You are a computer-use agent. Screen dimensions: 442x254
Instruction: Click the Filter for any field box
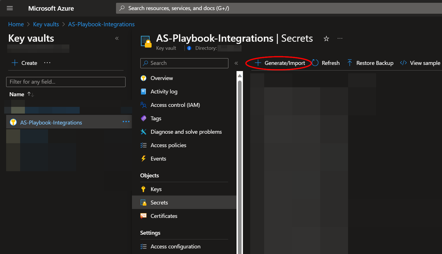66,82
